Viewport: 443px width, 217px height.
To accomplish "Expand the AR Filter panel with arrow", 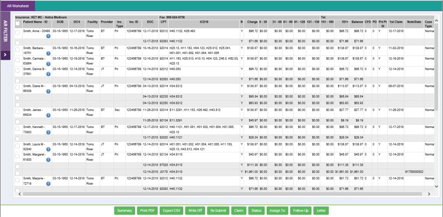I will (x=6, y=54).
